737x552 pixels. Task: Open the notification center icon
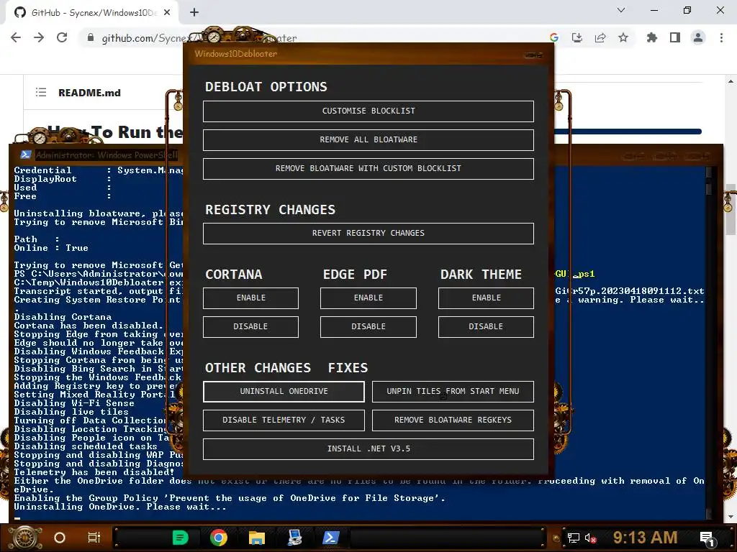point(707,538)
